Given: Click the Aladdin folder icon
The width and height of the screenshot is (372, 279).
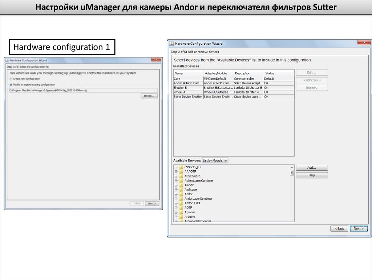Looking at the screenshot, I should click(x=181, y=185).
